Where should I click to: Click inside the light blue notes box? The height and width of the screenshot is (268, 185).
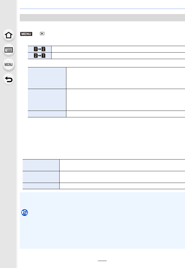[x=102, y=220]
